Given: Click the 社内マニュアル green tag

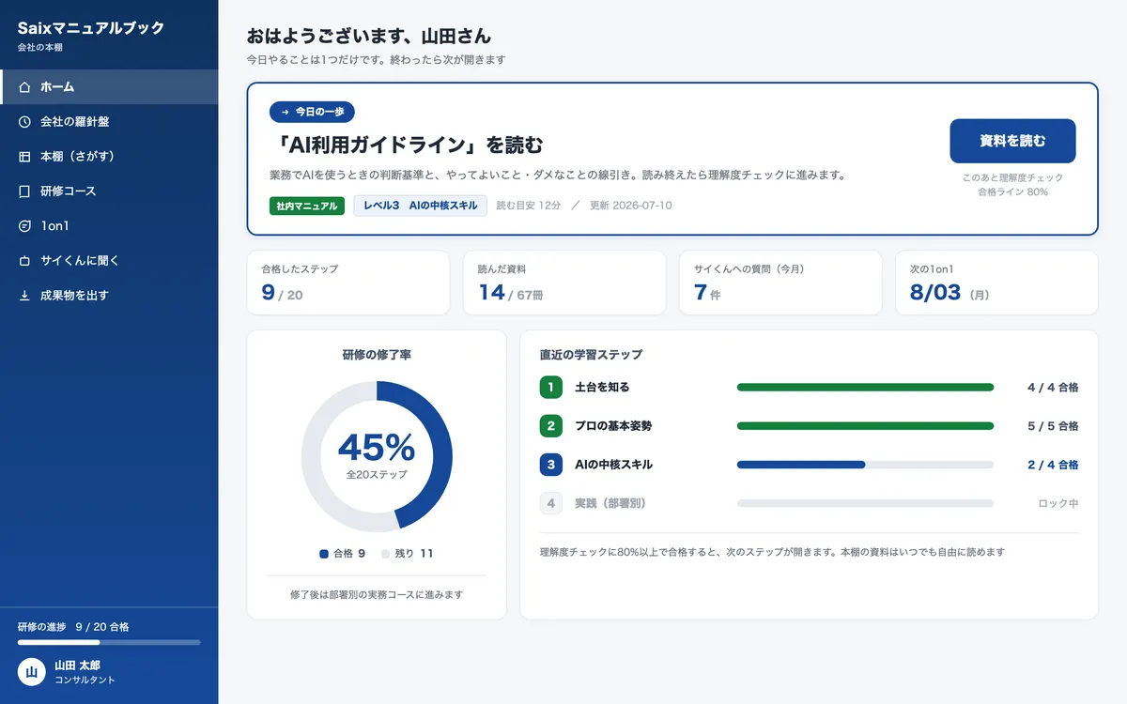Looking at the screenshot, I should [x=307, y=206].
